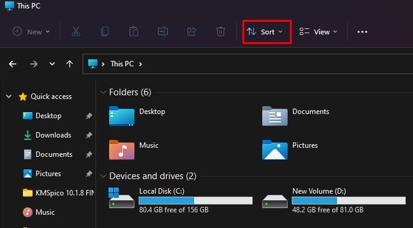Viewport: 413px width, 228px height.
Task: Click the pin icon beside sidebar Pictures
Action: 89,174
